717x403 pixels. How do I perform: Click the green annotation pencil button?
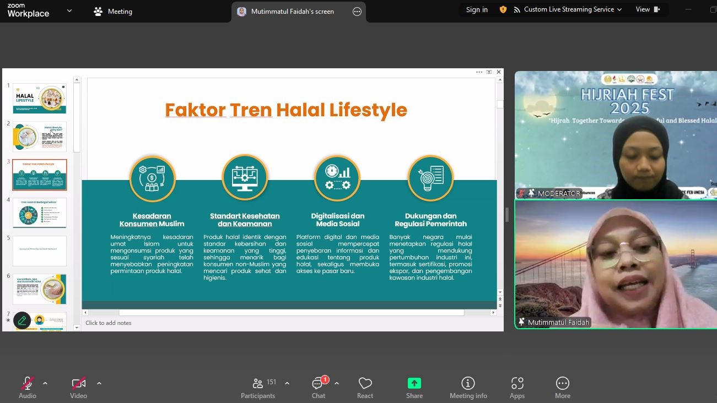[22, 320]
